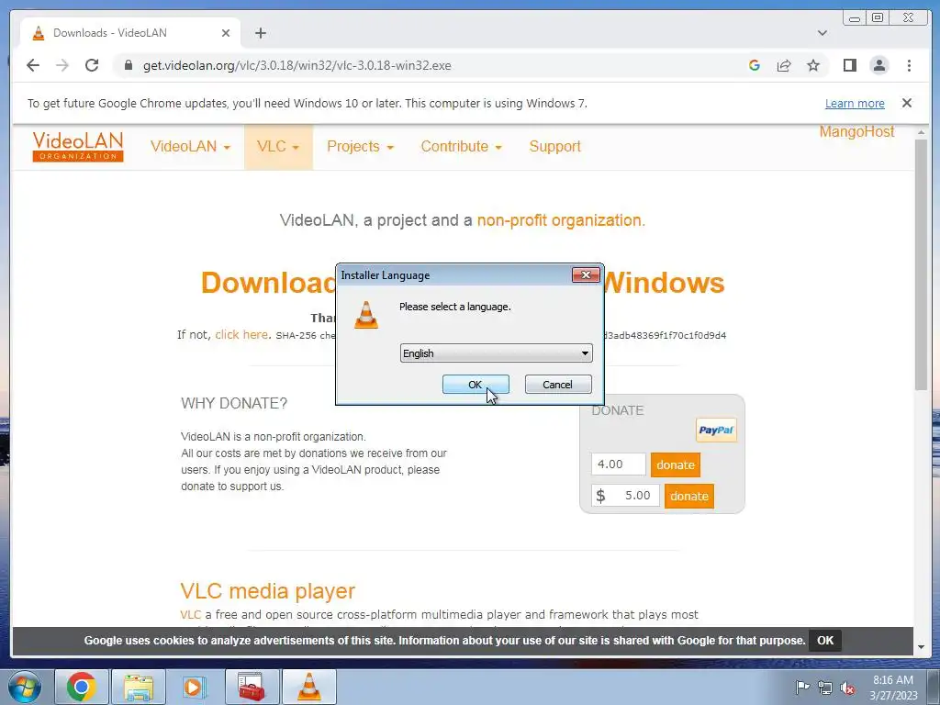Image resolution: width=940 pixels, height=705 pixels.
Task: Click the MangoHost sponsor link
Action: 856,131
